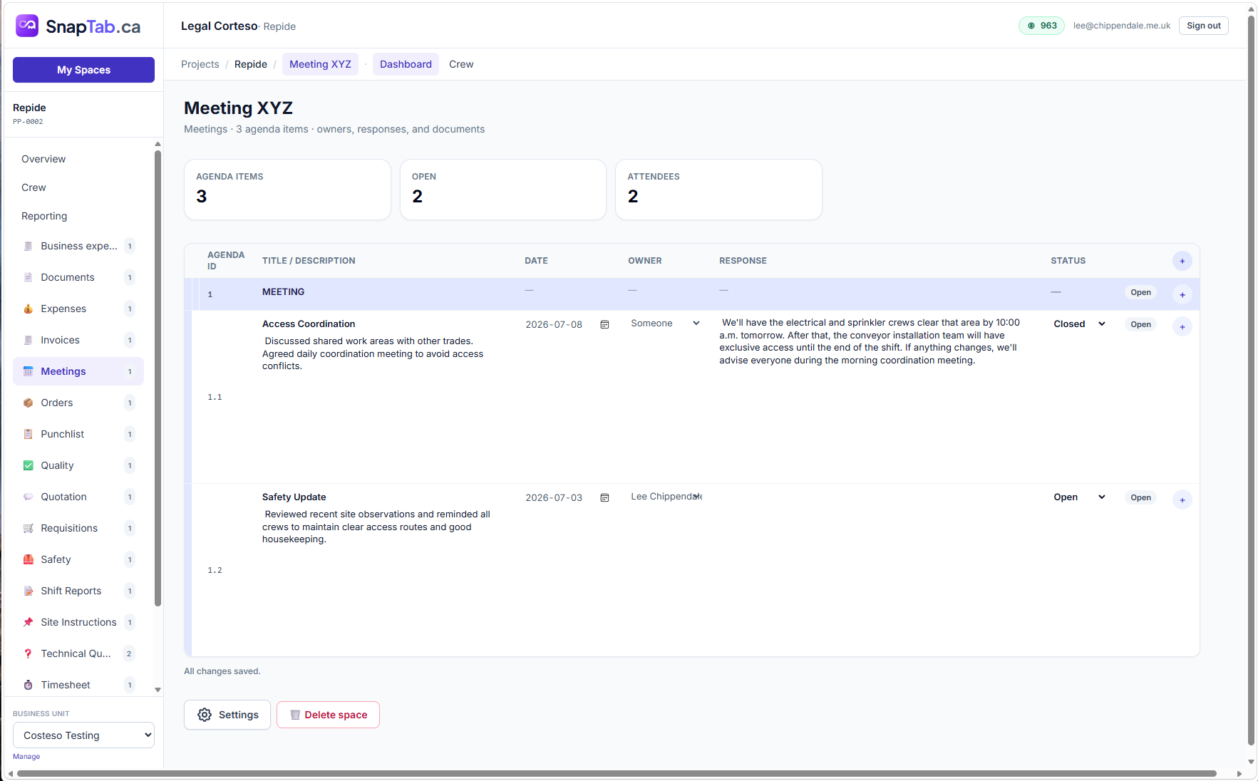Screen dimensions: 1258x781
Task: Switch to the Crew tab
Action: click(x=461, y=64)
